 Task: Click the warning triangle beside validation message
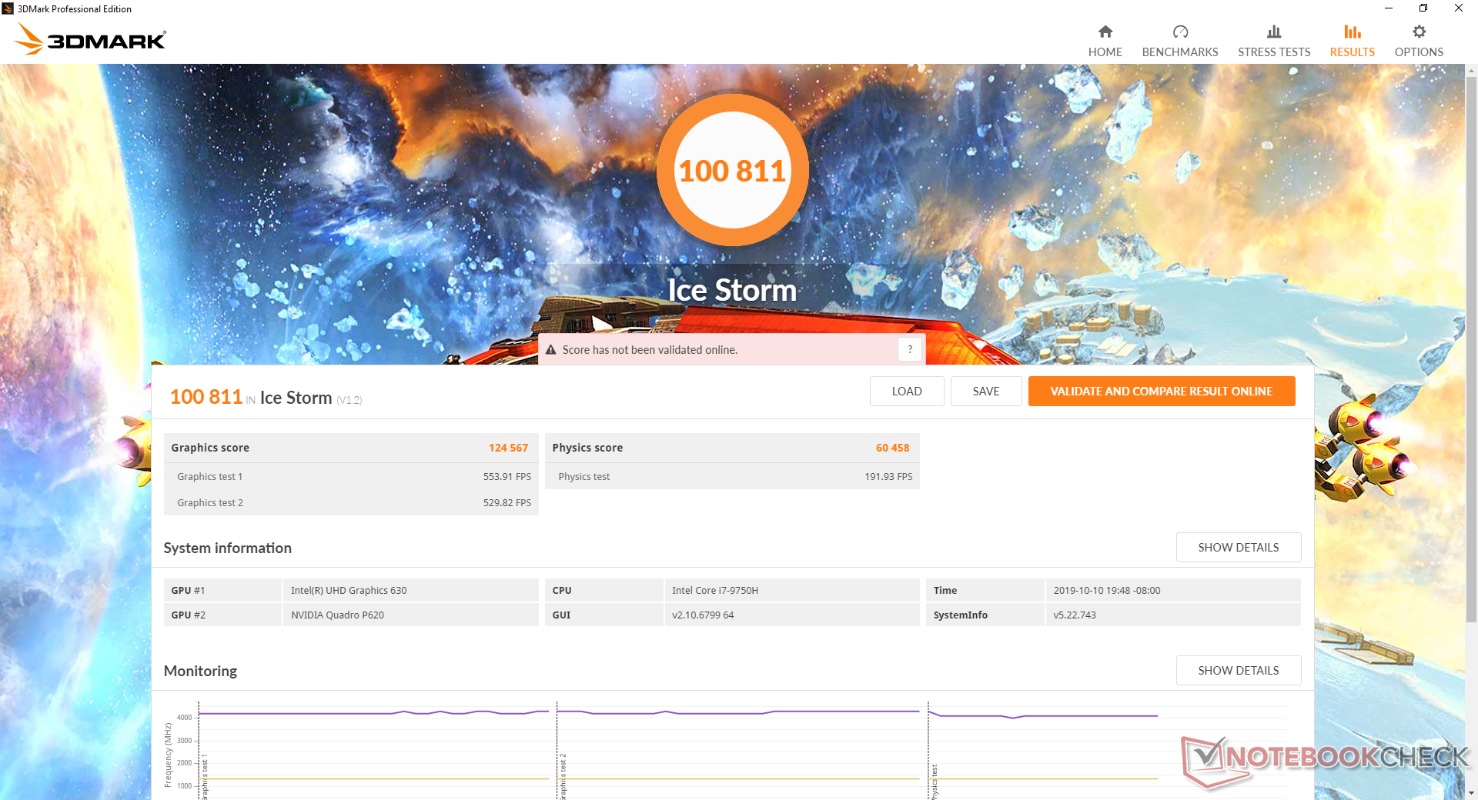pyautogui.click(x=550, y=350)
